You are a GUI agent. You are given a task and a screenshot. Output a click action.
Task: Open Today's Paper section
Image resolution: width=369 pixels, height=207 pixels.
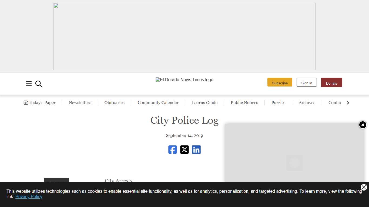[x=39, y=103]
